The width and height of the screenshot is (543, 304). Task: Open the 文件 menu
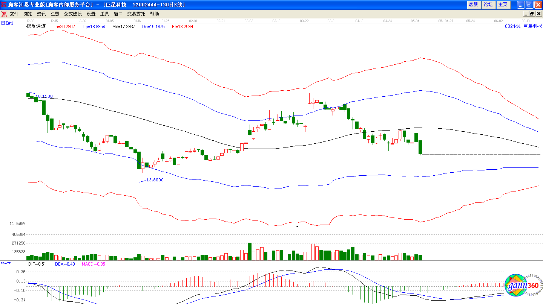click(14, 14)
